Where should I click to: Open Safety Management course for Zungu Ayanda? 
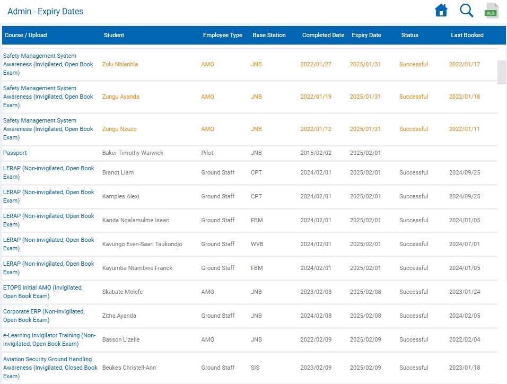pos(48,97)
